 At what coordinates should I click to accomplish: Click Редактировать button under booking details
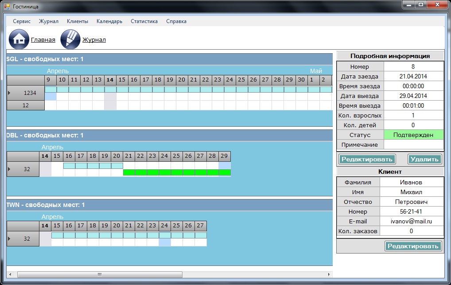point(367,159)
